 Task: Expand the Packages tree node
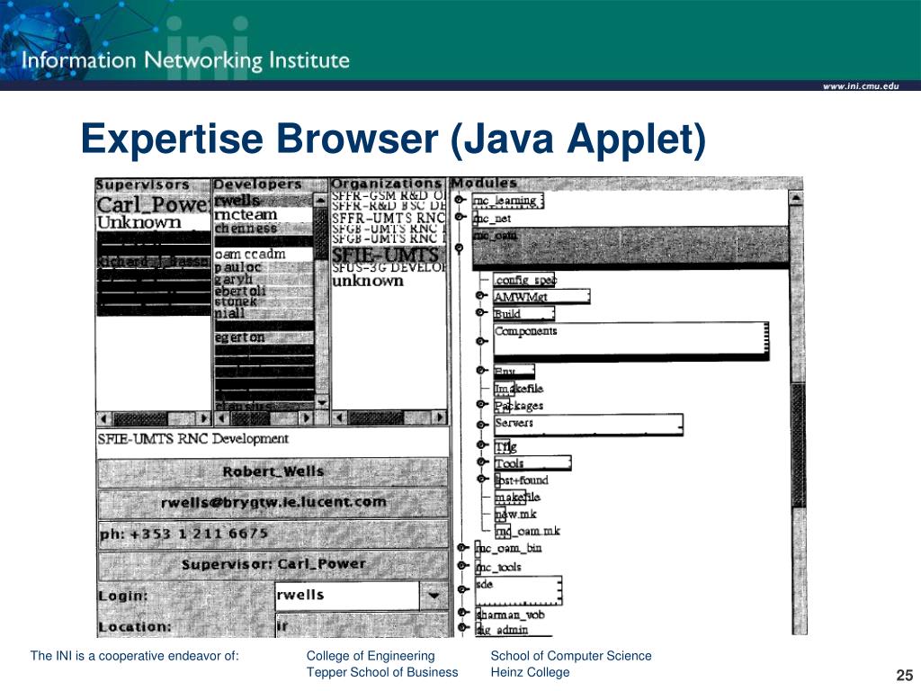click(482, 404)
